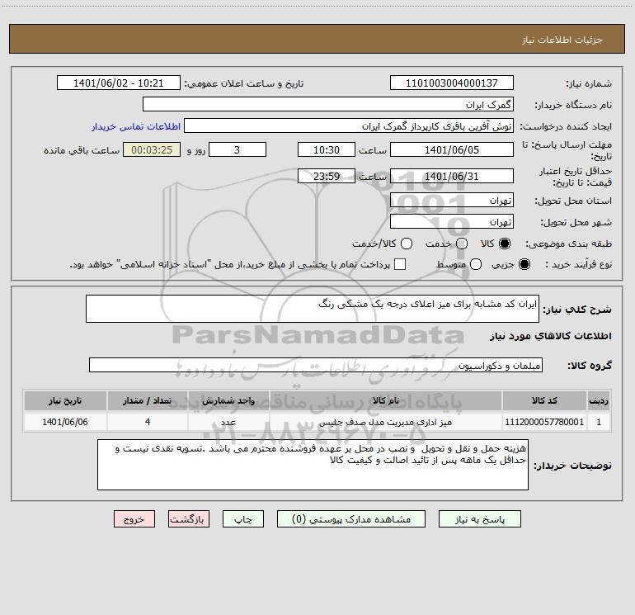The width and height of the screenshot is (635, 615).
Task: Click the توضیحات خریدار notes box
Action: click(x=313, y=465)
